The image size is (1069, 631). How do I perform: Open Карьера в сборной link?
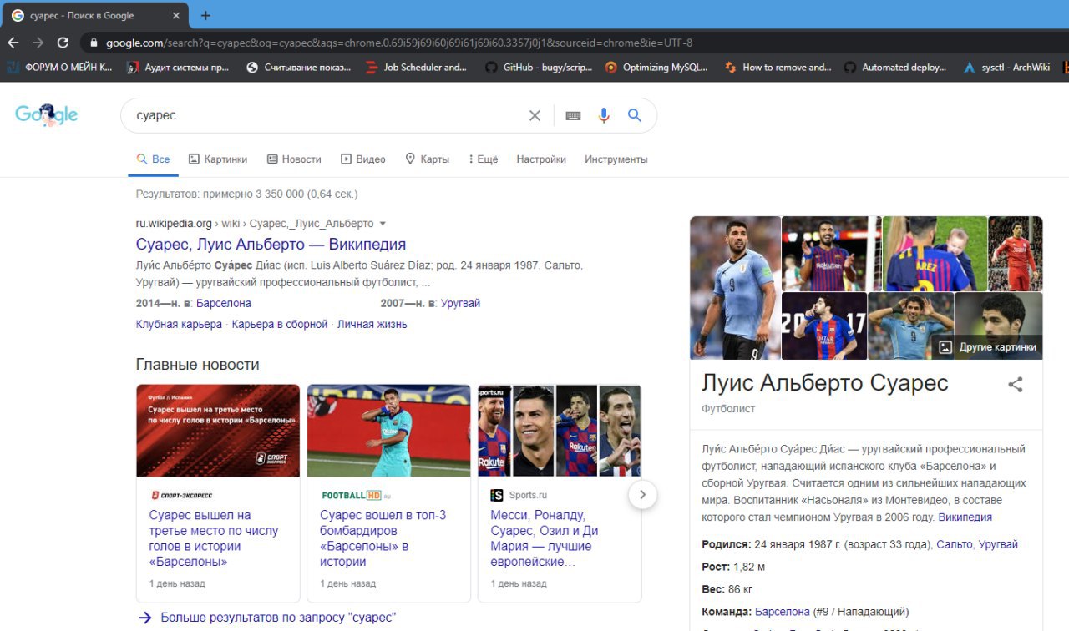(280, 324)
